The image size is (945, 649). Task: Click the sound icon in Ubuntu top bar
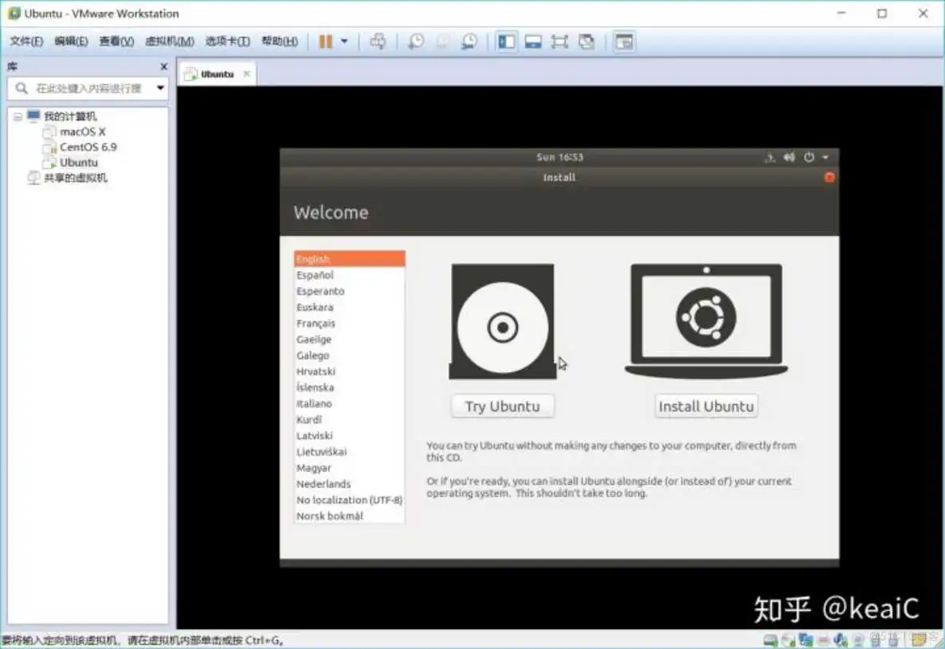(x=789, y=157)
